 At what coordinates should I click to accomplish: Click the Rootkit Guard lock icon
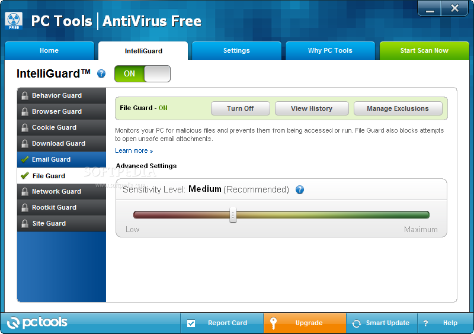(x=25, y=208)
